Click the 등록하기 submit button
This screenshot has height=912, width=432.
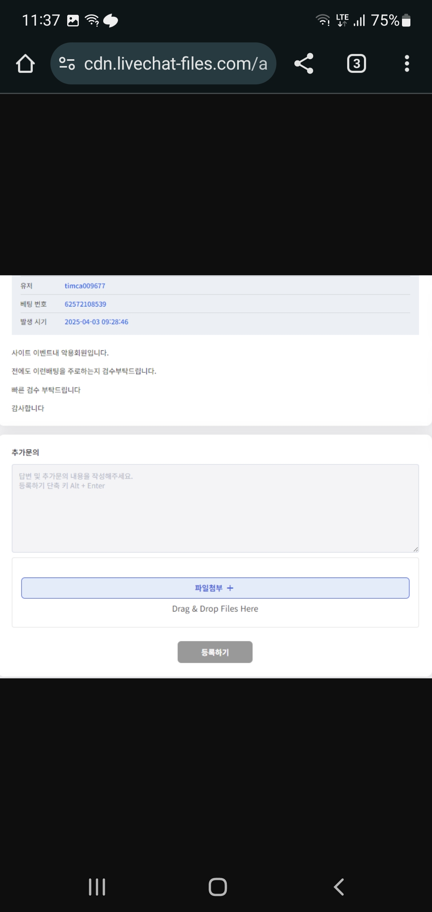point(215,652)
